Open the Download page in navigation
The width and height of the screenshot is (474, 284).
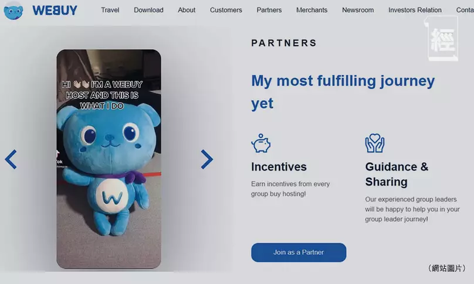148,10
